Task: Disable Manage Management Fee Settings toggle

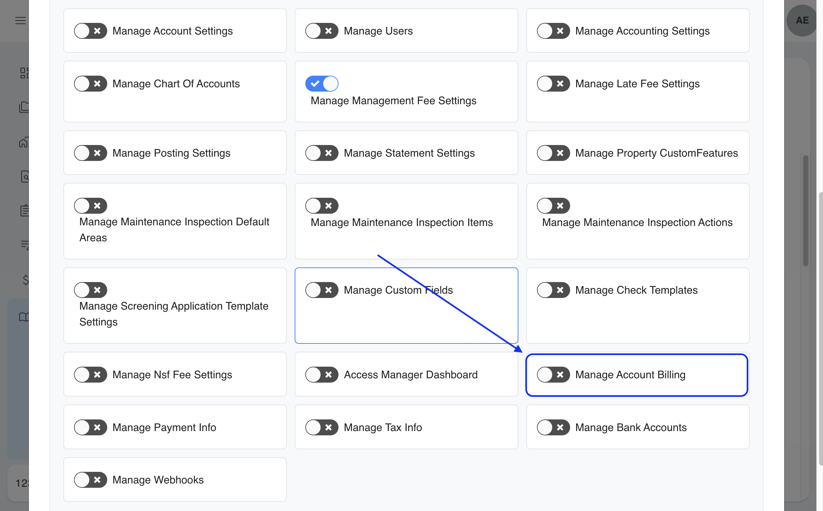Action: [322, 84]
